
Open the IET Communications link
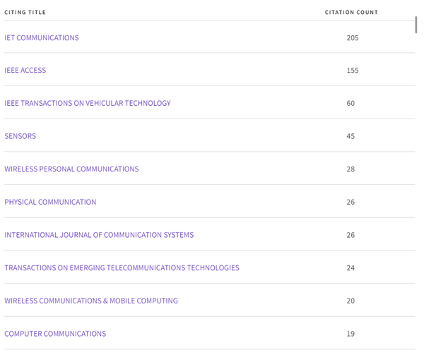42,37
